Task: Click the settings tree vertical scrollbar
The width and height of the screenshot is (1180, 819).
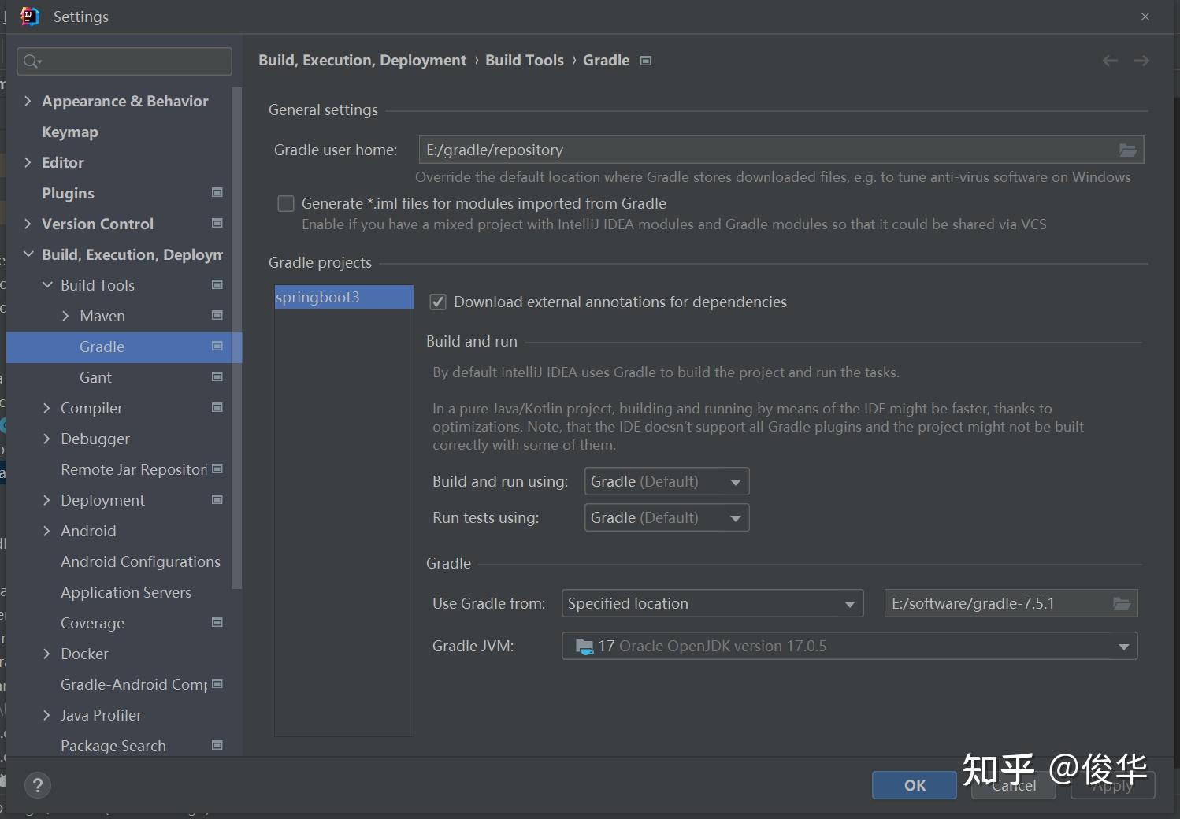Action: coord(236,339)
